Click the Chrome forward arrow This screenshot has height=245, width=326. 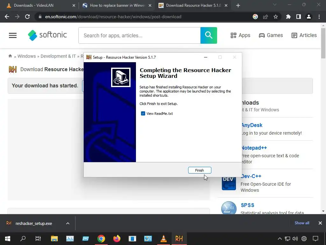pyautogui.click(x=17, y=17)
